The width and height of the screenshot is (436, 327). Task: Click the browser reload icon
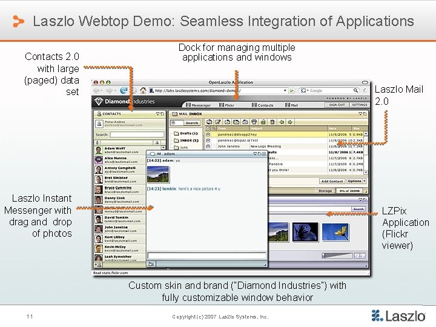[124, 90]
